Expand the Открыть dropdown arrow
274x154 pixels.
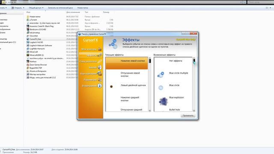[24, 8]
